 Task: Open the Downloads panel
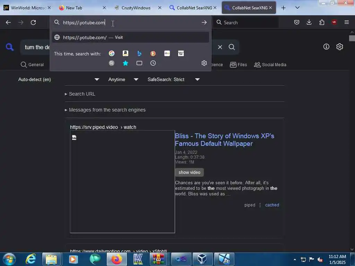309,22
